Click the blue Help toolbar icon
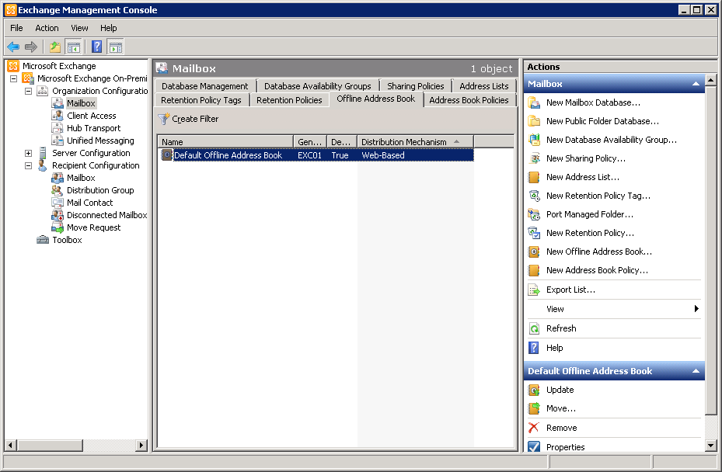722x472 pixels. (x=96, y=47)
